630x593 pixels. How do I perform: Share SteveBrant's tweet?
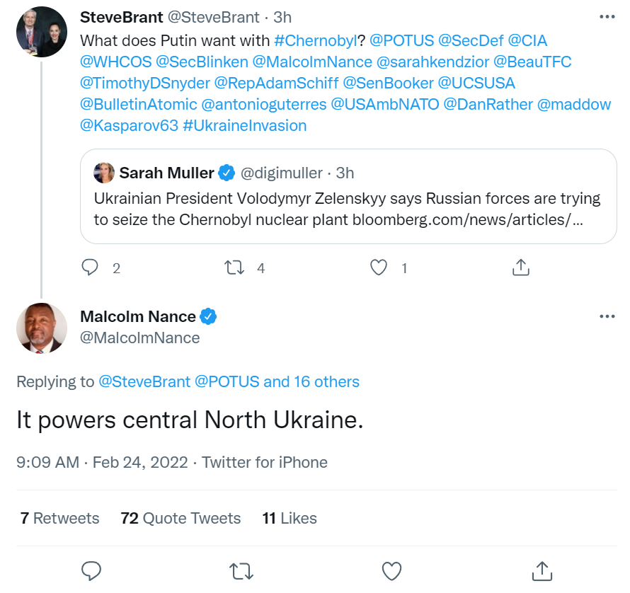pyautogui.click(x=520, y=267)
